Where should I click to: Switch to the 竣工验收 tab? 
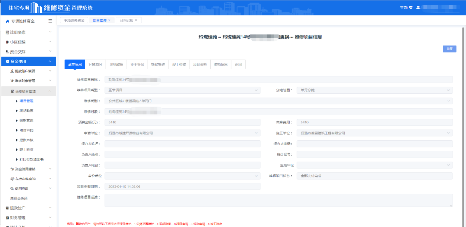[179, 64]
